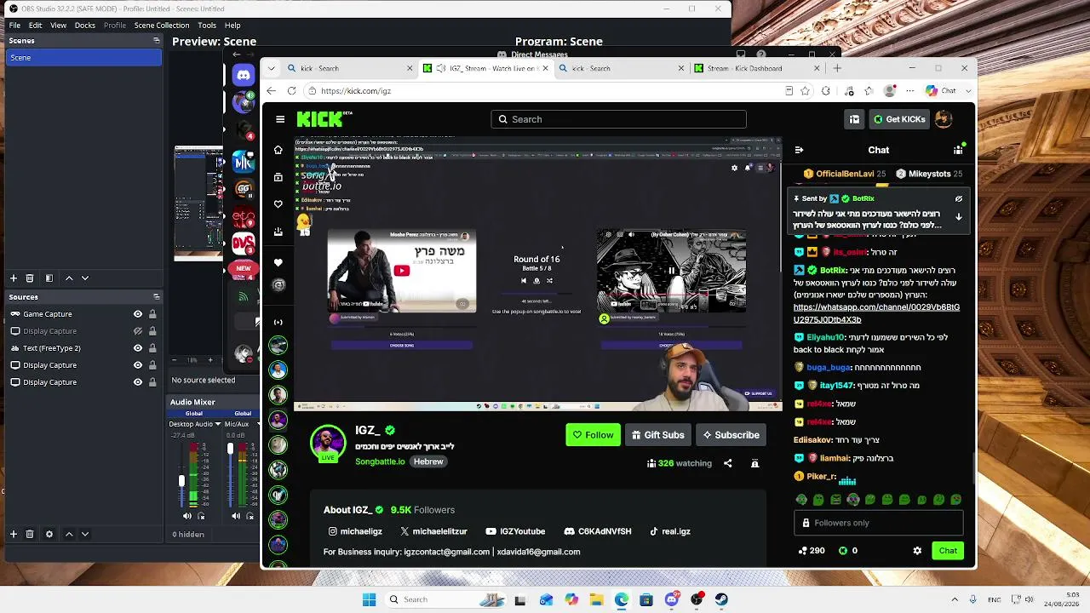Expand Desktop Audio options dropdown
1090x613 pixels.
coord(218,424)
